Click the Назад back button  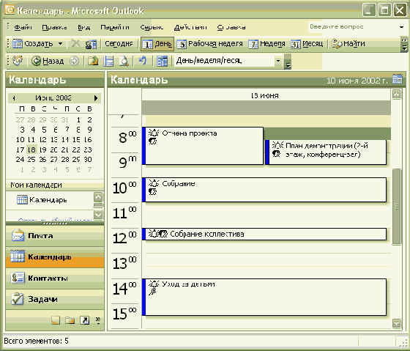click(48, 61)
